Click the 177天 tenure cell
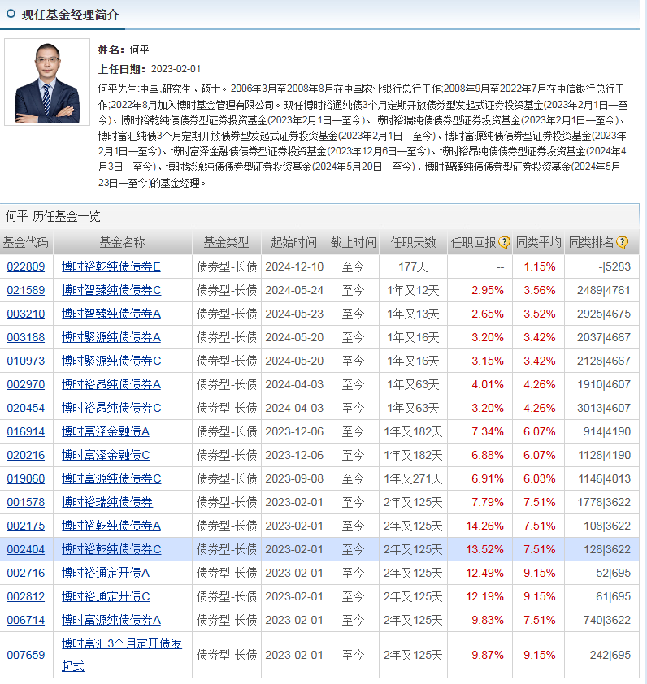647x684 pixels. click(x=413, y=266)
